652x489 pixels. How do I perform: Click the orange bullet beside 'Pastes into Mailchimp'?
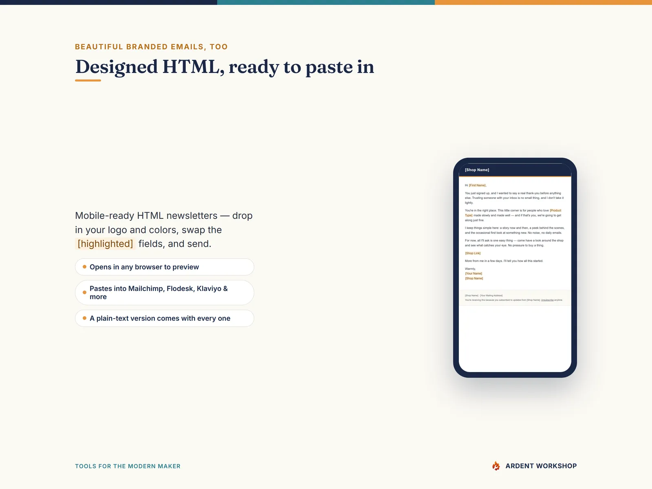84,293
